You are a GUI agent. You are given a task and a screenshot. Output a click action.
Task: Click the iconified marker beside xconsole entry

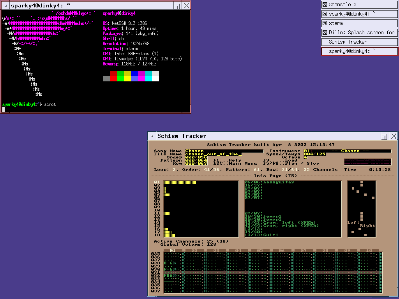tap(324, 5)
